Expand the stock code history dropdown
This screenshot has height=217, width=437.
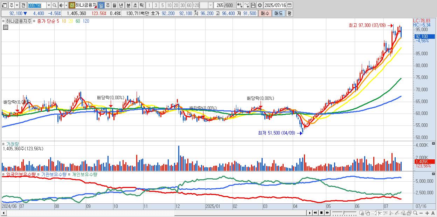pyautogui.click(x=49, y=5)
